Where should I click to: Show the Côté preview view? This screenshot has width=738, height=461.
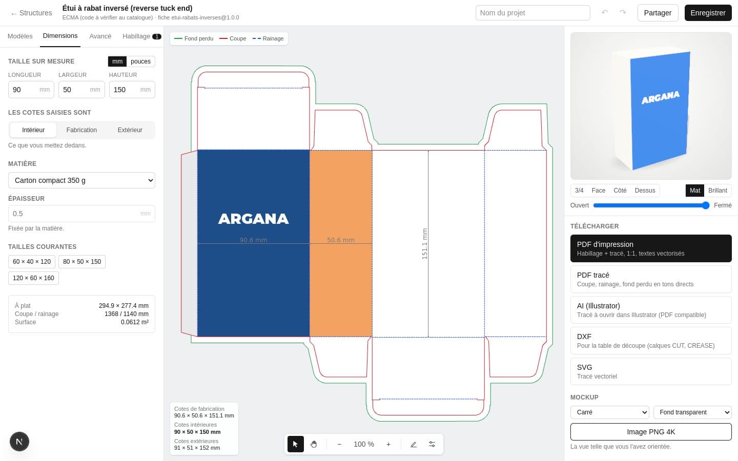coord(620,191)
